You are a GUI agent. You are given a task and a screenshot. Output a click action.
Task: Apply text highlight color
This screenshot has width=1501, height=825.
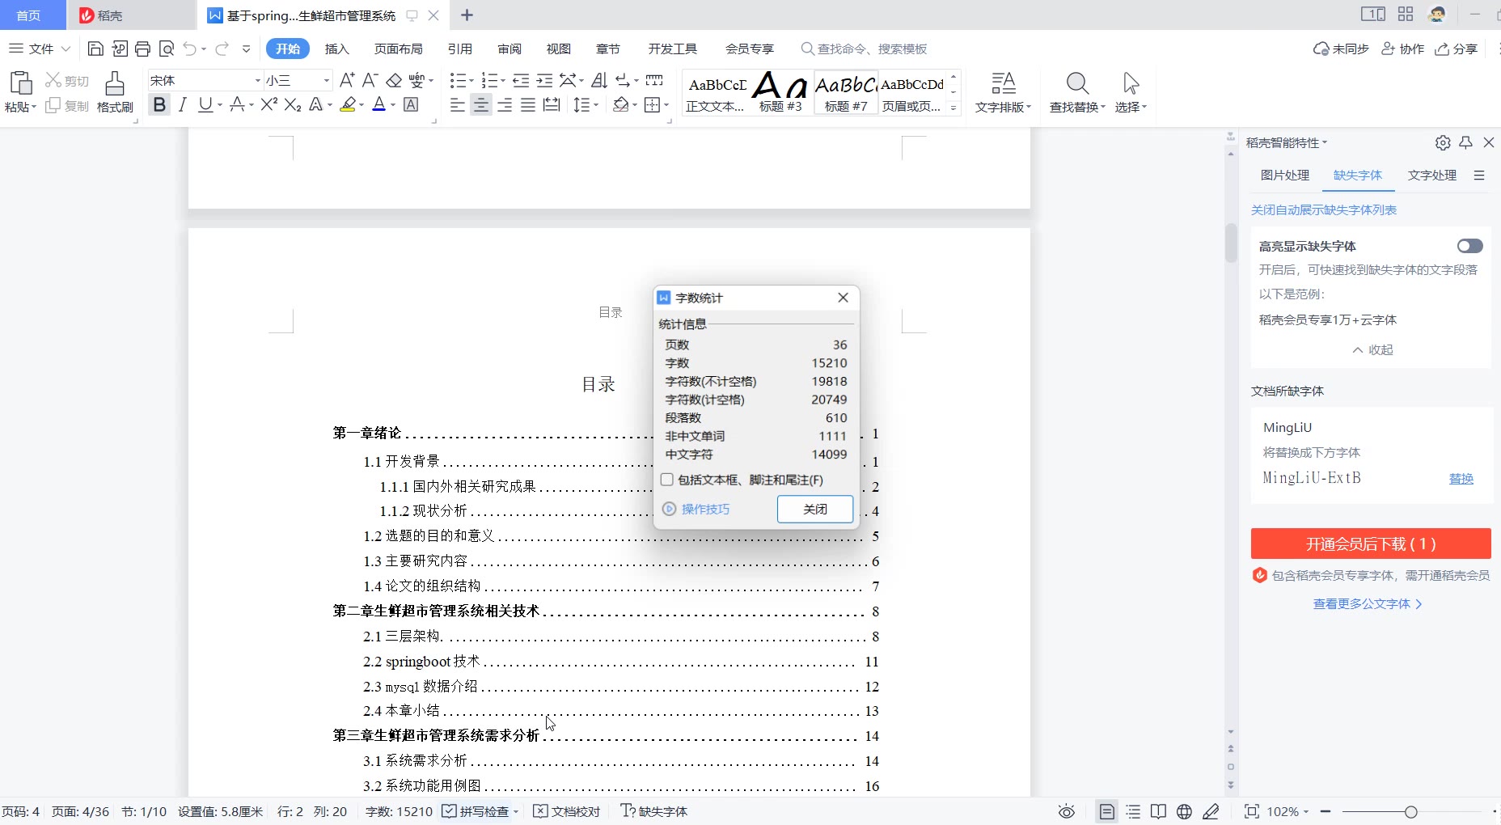coord(348,104)
